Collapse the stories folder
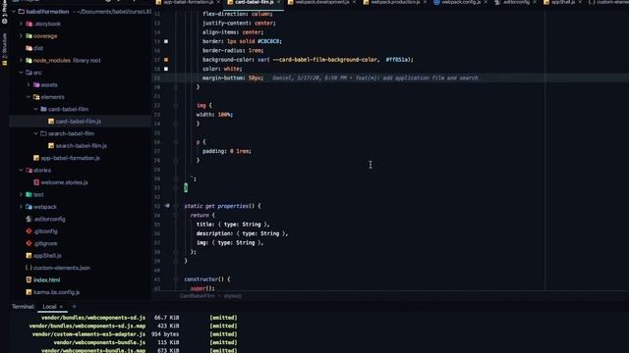Image resolution: width=629 pixels, height=353 pixels. [x=21, y=170]
